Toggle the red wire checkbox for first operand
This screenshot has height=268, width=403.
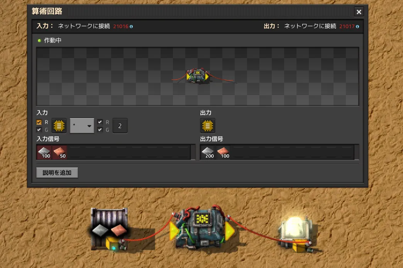click(39, 122)
